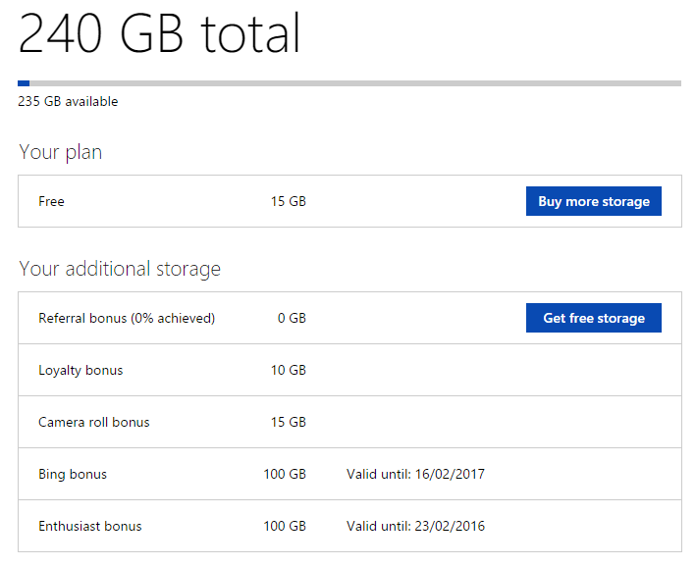
Task: Select the Referral bonus (0% achieved) label
Action: point(127,318)
